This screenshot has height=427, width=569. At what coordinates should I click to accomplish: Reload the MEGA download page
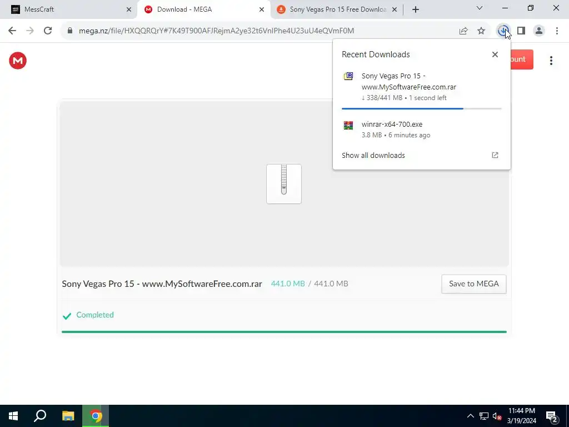(48, 31)
